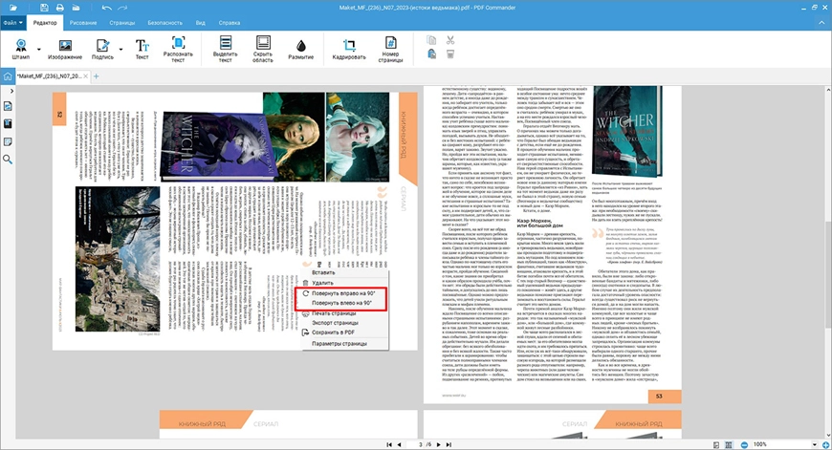Jump to the first page
832x450 pixels.
tap(389, 444)
